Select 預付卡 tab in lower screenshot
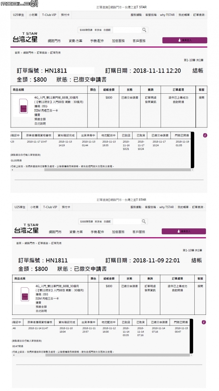Image resolution: width=219 pixels, height=391 pixels. [x=66, y=207]
